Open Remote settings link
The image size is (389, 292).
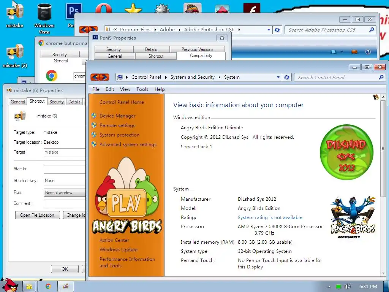coord(117,125)
